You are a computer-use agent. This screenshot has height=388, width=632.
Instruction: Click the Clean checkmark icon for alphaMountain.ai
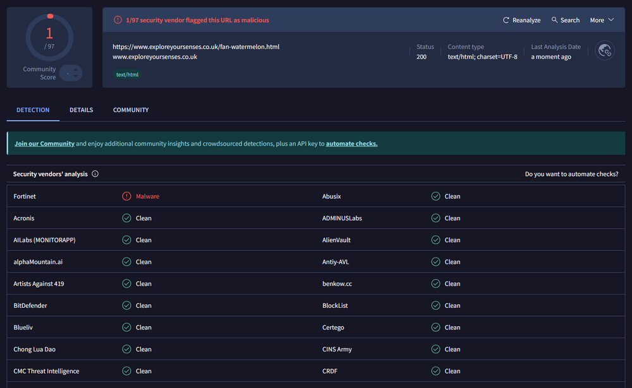[x=126, y=262]
